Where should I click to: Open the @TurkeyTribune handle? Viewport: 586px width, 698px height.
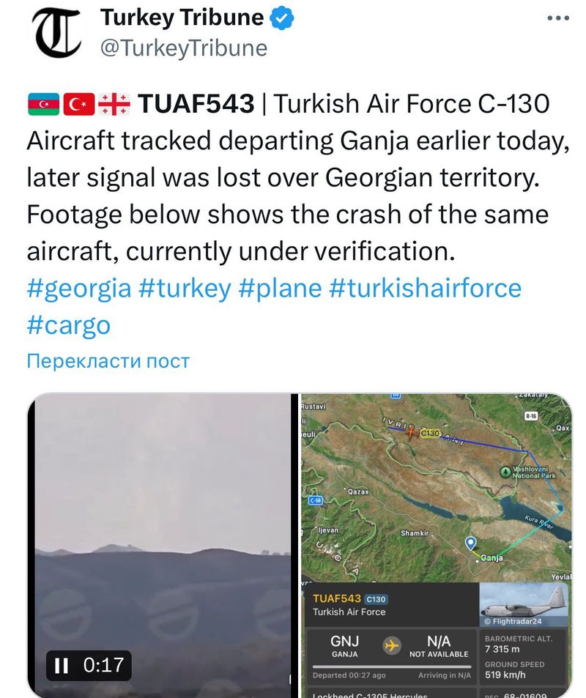(x=183, y=48)
